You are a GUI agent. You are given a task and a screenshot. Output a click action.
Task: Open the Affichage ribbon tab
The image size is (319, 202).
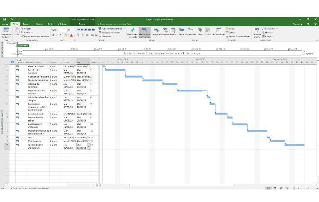[x=62, y=23]
